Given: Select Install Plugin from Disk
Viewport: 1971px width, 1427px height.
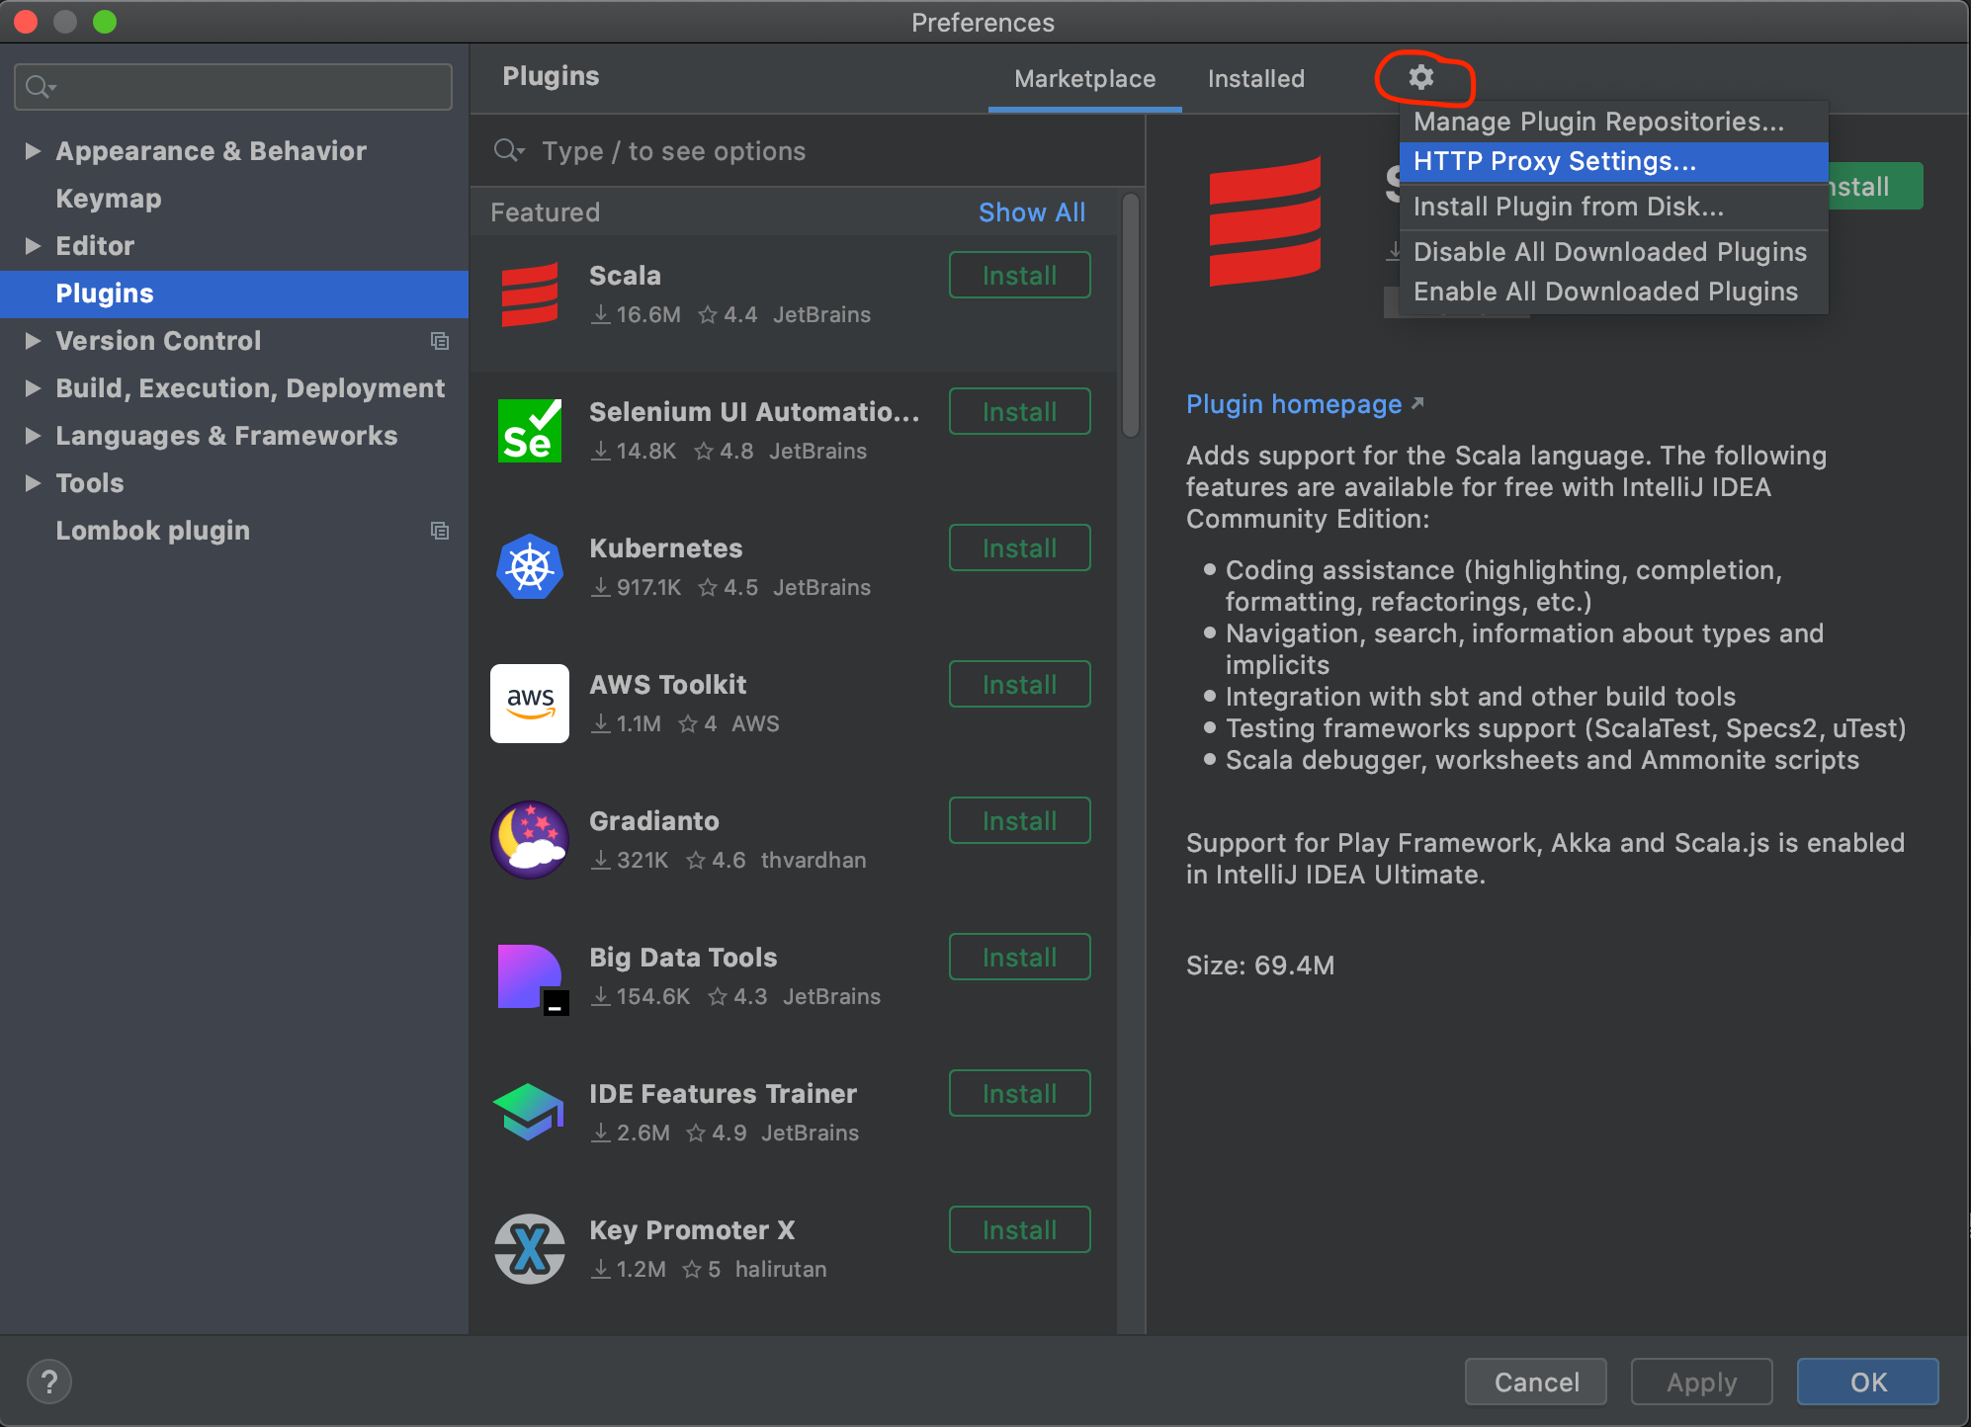Looking at the screenshot, I should 1567,205.
